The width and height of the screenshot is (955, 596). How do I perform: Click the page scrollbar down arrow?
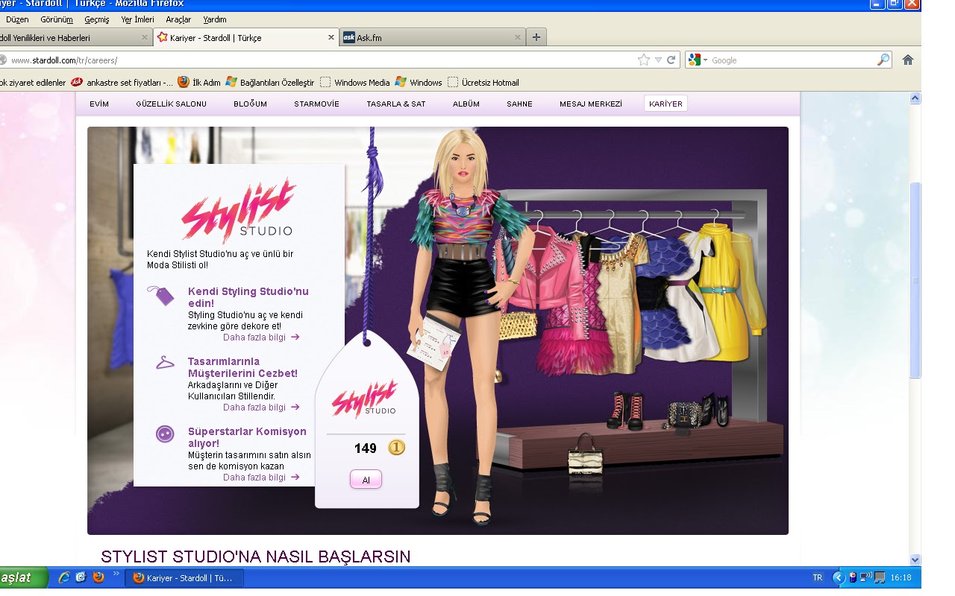click(x=915, y=559)
